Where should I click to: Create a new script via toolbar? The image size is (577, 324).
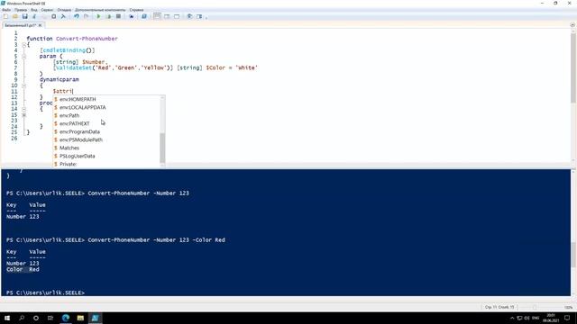pyautogui.click(x=5, y=16)
